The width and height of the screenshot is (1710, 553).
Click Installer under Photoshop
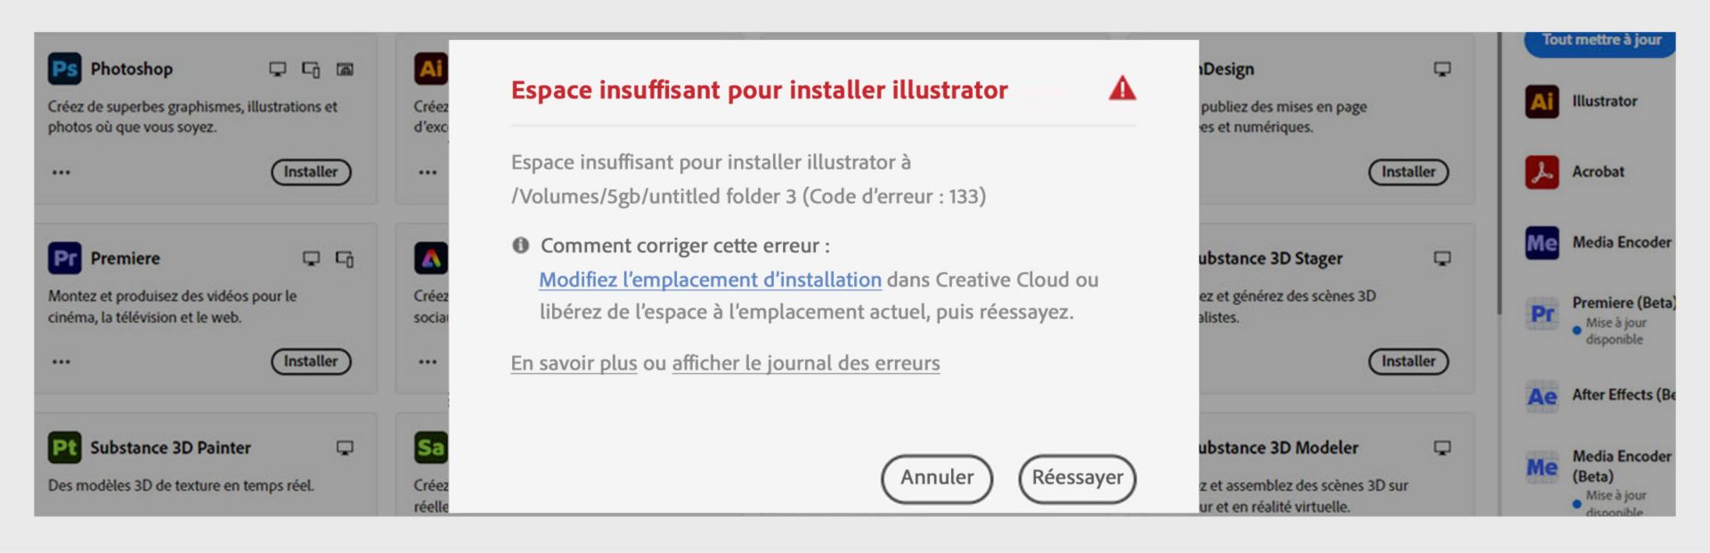coord(310,172)
